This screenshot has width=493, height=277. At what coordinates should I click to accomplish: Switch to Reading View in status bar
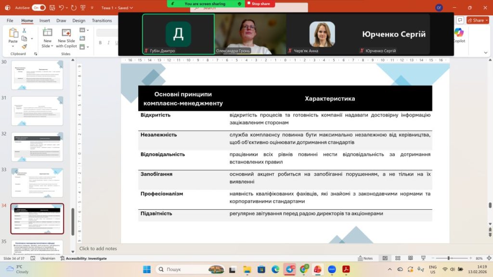412,258
